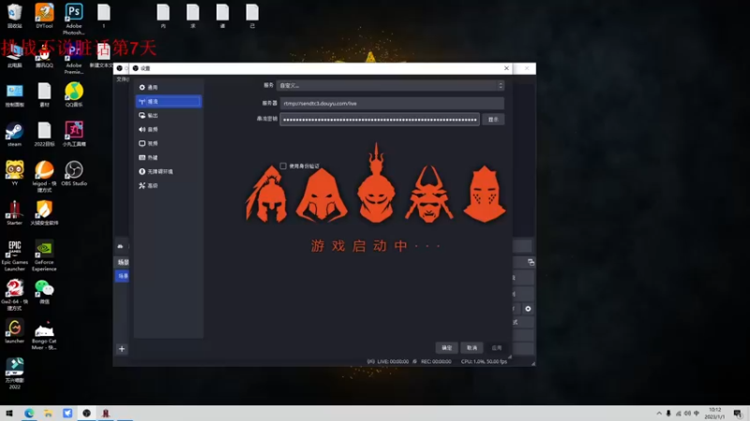Open the WeChat (微信) desktop shortcut
This screenshot has height=421, width=750.
[x=44, y=292]
